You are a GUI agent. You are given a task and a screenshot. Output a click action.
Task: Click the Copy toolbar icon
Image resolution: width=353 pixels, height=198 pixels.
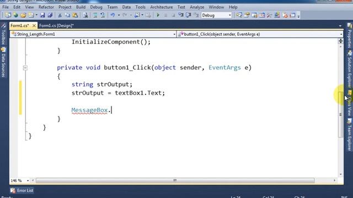pyautogui.click(x=67, y=15)
